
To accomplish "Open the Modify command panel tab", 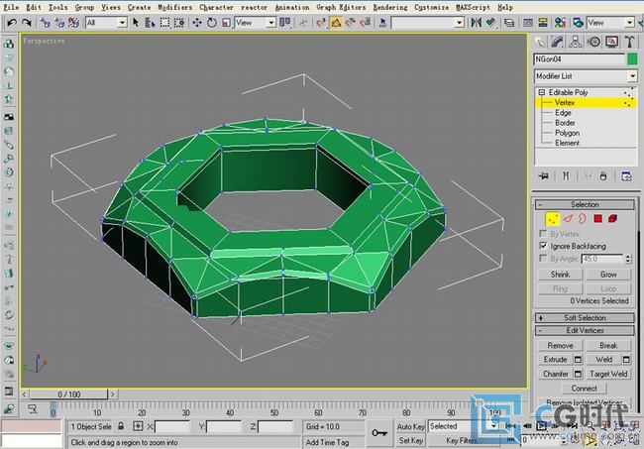I will click(x=558, y=42).
